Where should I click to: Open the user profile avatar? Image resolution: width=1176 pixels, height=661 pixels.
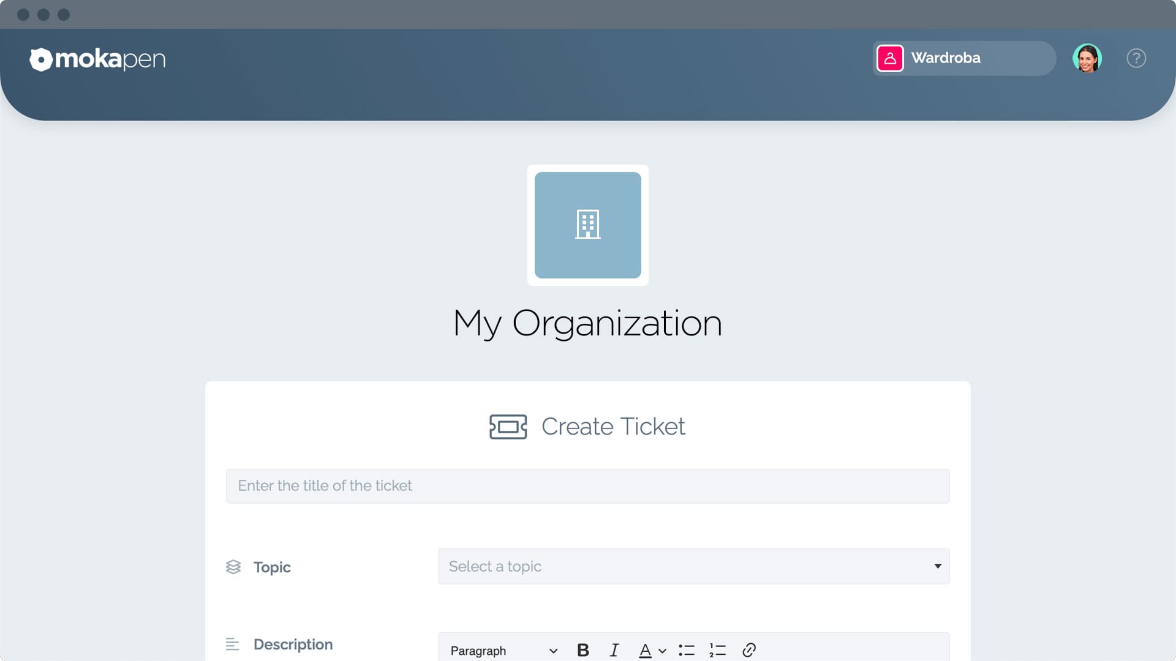click(1088, 58)
